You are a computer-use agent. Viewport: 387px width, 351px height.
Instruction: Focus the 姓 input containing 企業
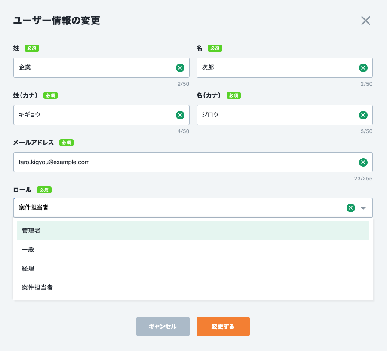pyautogui.click(x=92, y=67)
